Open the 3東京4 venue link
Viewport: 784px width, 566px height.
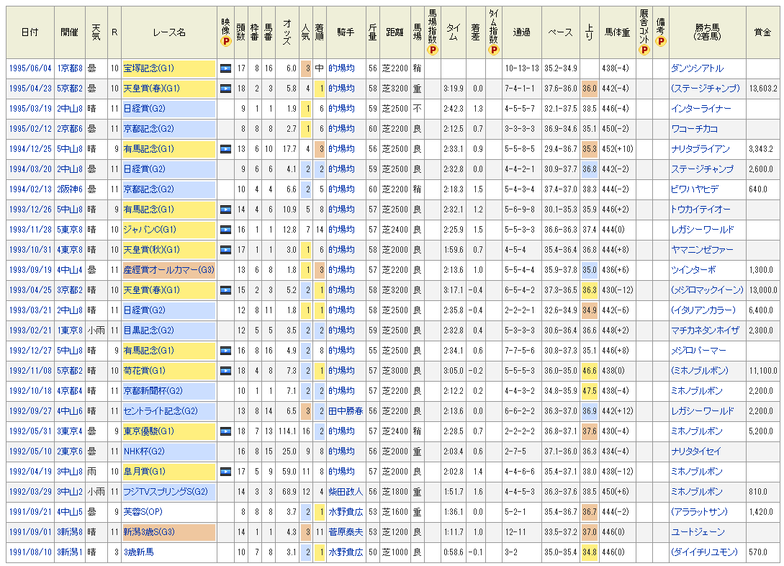[70, 431]
